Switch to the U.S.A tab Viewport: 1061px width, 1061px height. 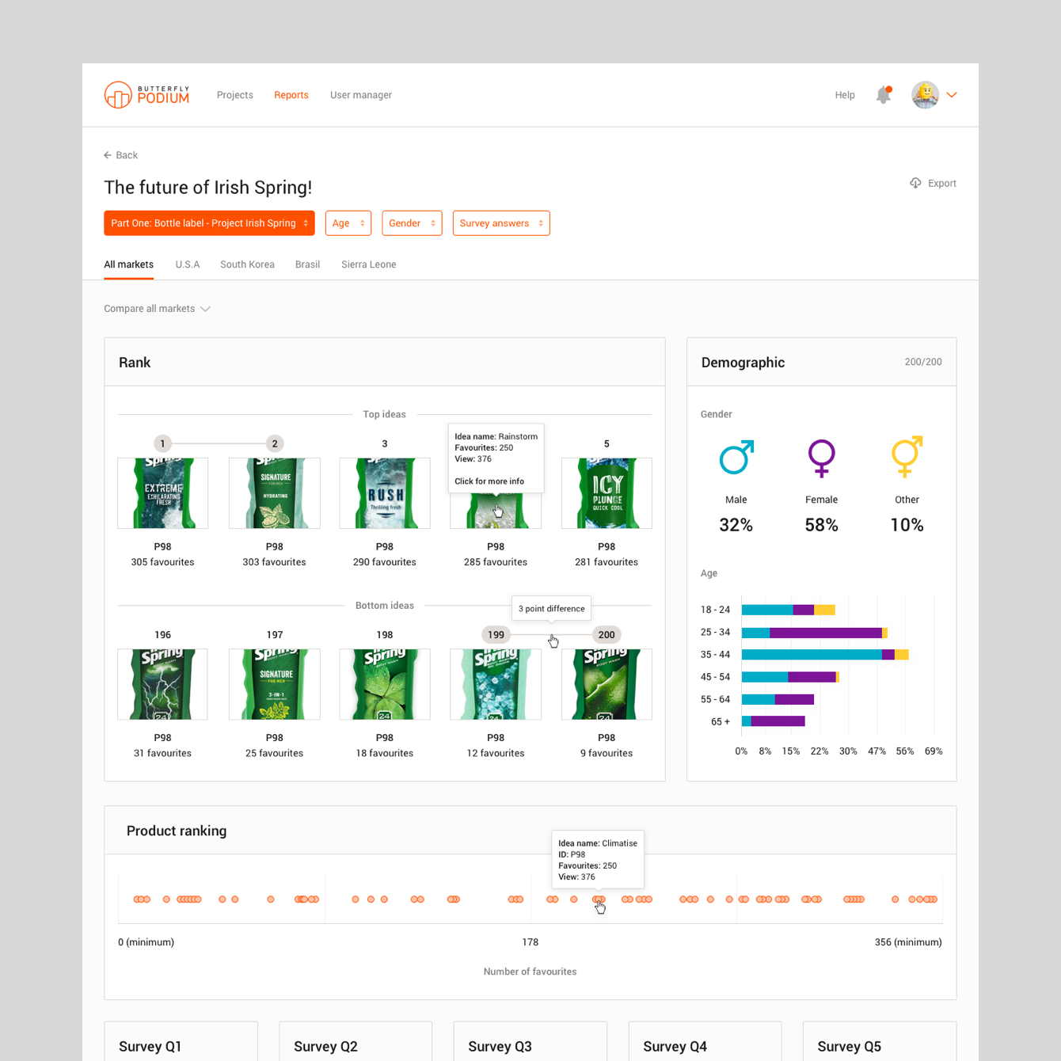188,264
